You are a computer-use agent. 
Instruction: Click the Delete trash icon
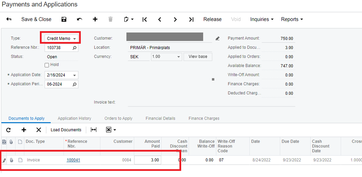click(111, 20)
